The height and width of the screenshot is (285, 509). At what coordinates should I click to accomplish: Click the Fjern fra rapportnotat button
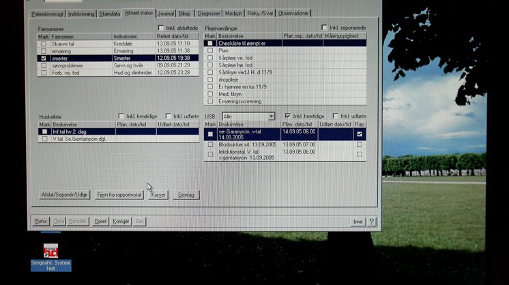pyautogui.click(x=119, y=195)
